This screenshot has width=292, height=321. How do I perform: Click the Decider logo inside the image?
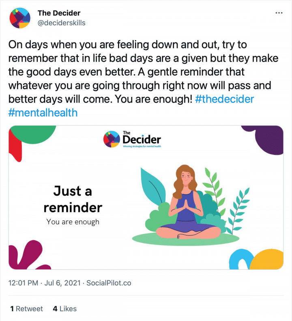tap(133, 140)
